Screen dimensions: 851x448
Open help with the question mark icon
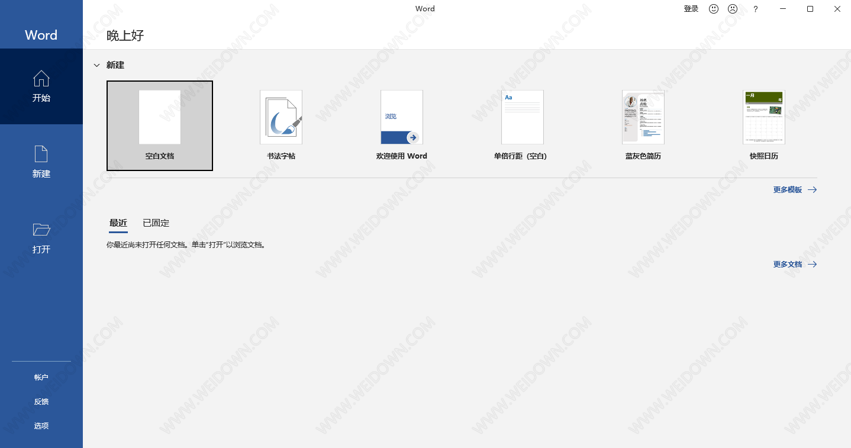pyautogui.click(x=755, y=9)
